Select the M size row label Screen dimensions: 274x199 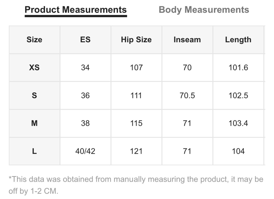[35, 123]
